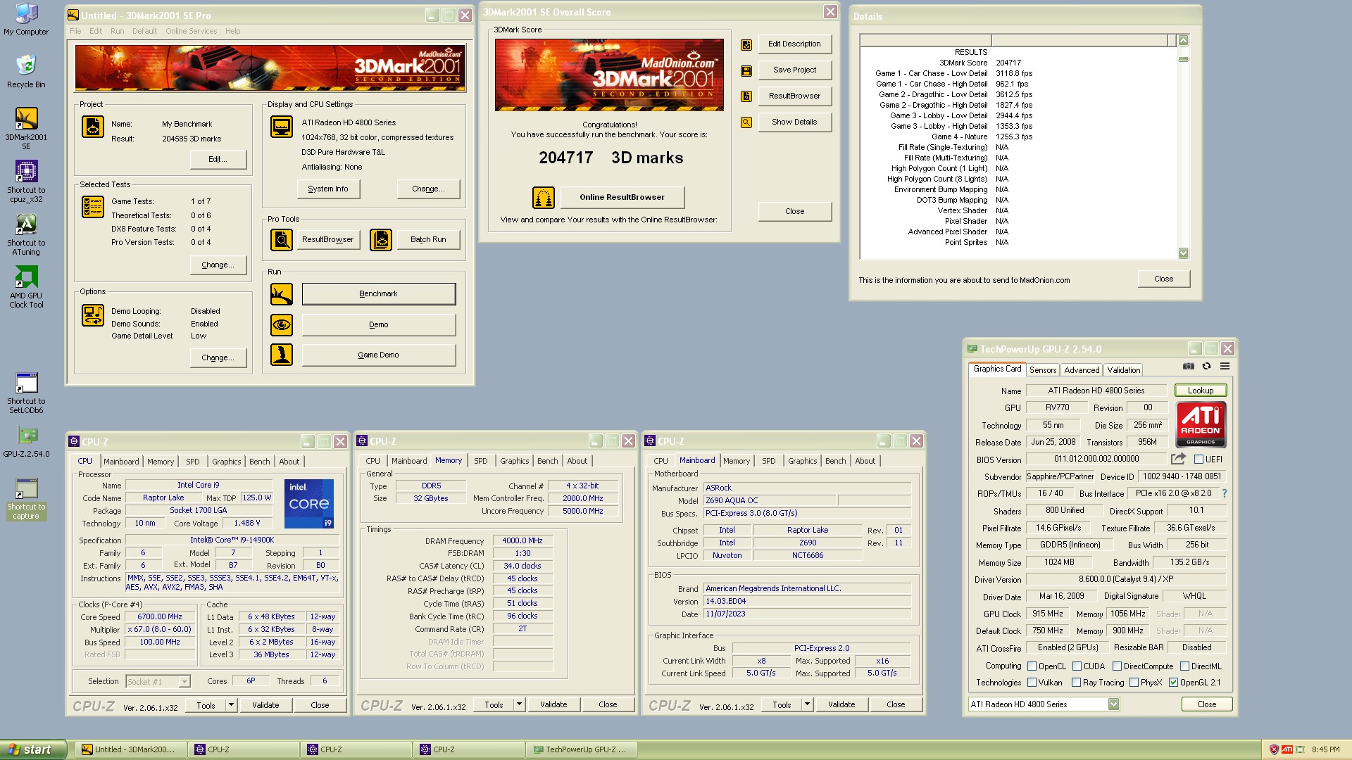This screenshot has width=1352, height=760.
Task: Click the ATI tray icon in system tray
Action: click(1287, 750)
